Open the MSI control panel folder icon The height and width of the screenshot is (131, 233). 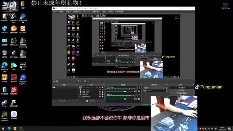[4, 91]
